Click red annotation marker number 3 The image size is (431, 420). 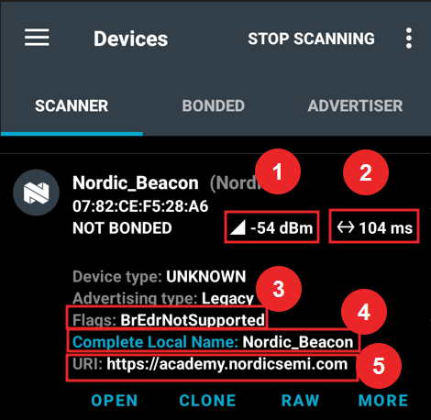(x=279, y=289)
